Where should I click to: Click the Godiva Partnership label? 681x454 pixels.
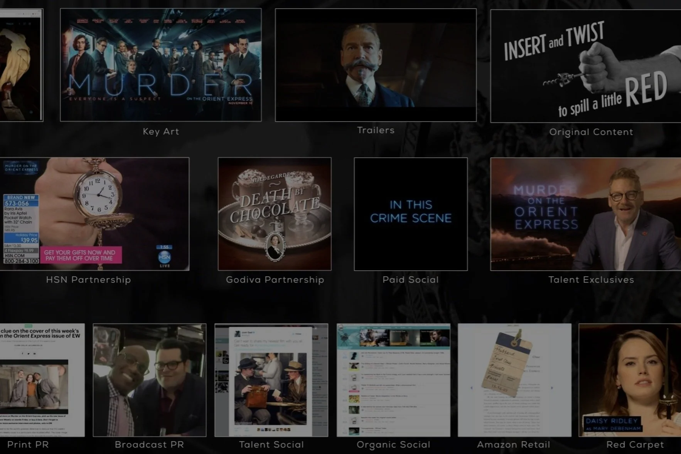click(x=275, y=280)
